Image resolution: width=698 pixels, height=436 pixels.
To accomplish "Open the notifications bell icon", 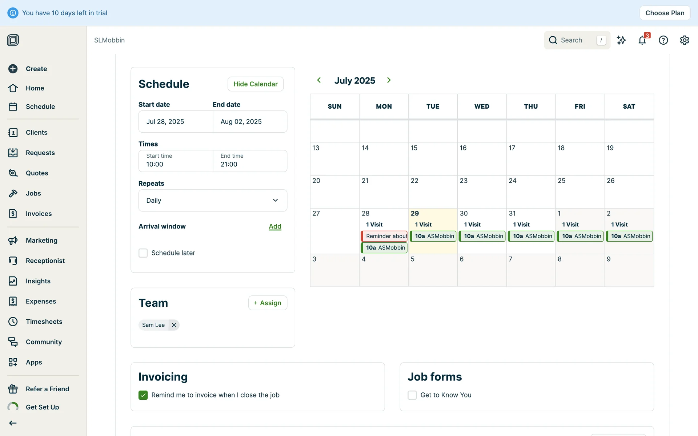I will pyautogui.click(x=642, y=40).
